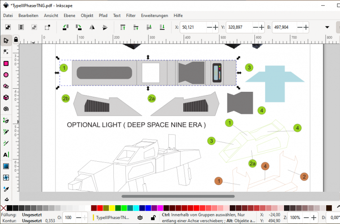Open the Hilfe menu

pos(178,16)
